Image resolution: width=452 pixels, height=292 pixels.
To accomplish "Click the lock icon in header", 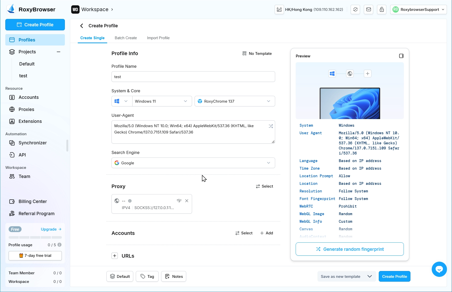I will point(382,10).
